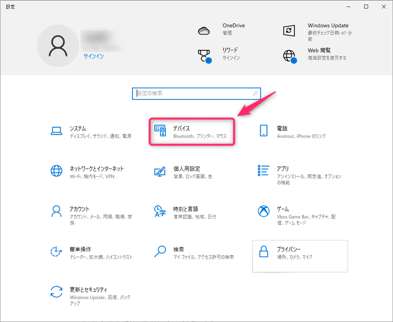The image size is (393, 322).
Task: Click 'Wi-Fi、機内モード、VPN' description
Action: tap(92, 177)
